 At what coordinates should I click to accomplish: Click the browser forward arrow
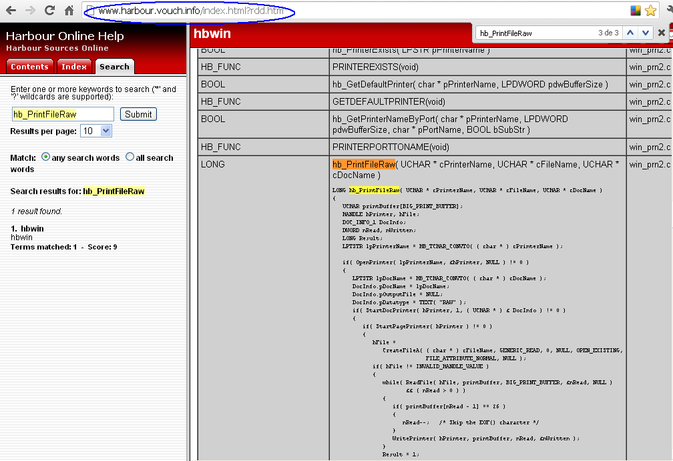(30, 11)
